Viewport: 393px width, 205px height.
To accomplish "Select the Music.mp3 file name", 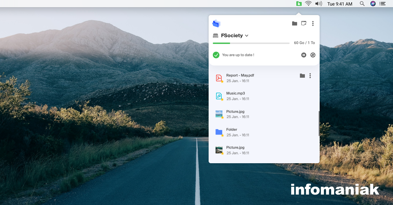I will pos(235,93).
